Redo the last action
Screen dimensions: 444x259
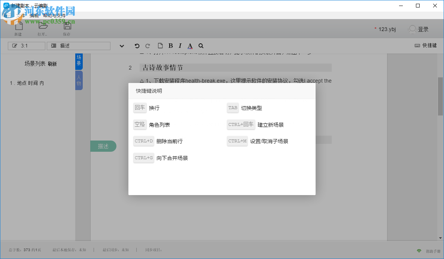click(148, 46)
